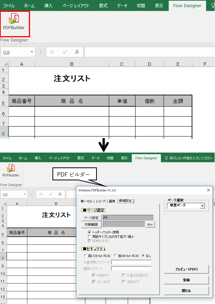The image size is (215, 304).
Task: Enable 用紙サイズに合わせて拡大・縮小 checkbox
Action: pyautogui.click(x=89, y=236)
